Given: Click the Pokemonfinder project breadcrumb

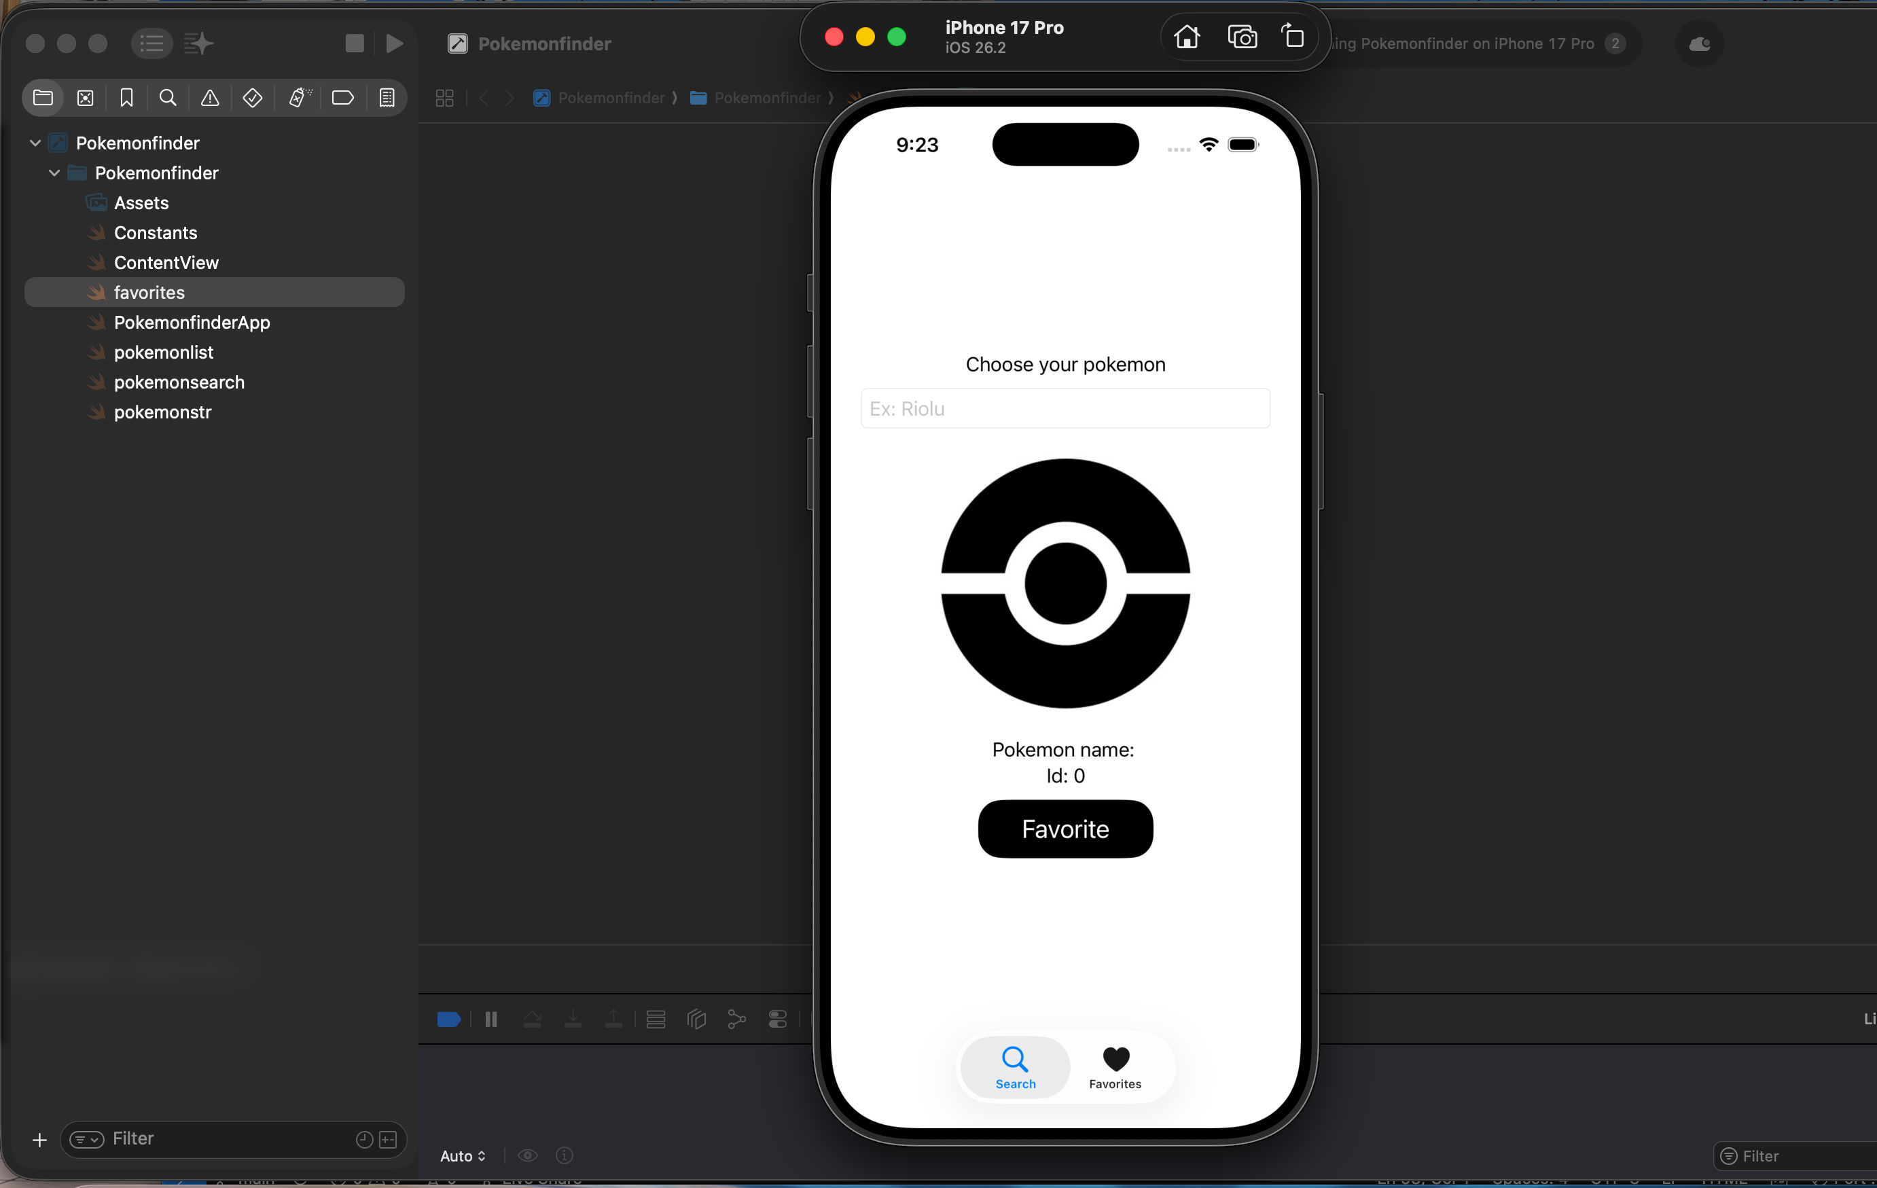Looking at the screenshot, I should 598,97.
